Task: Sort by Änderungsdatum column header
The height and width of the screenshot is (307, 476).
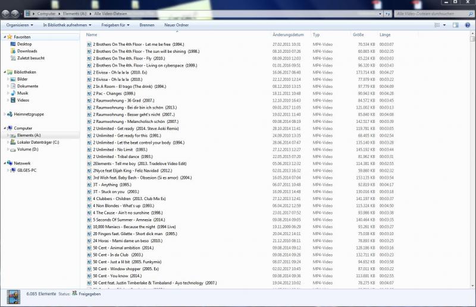Action: (x=288, y=35)
